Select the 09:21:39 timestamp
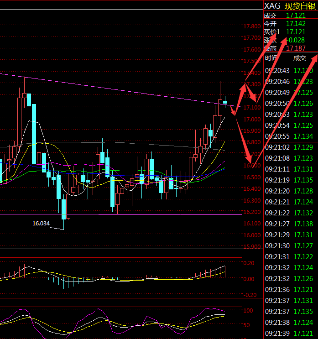This screenshot has width=318, height=339. 277,334
